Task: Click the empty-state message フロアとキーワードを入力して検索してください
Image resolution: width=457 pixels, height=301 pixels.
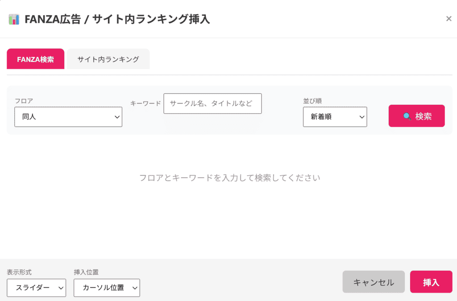Action: click(x=229, y=178)
